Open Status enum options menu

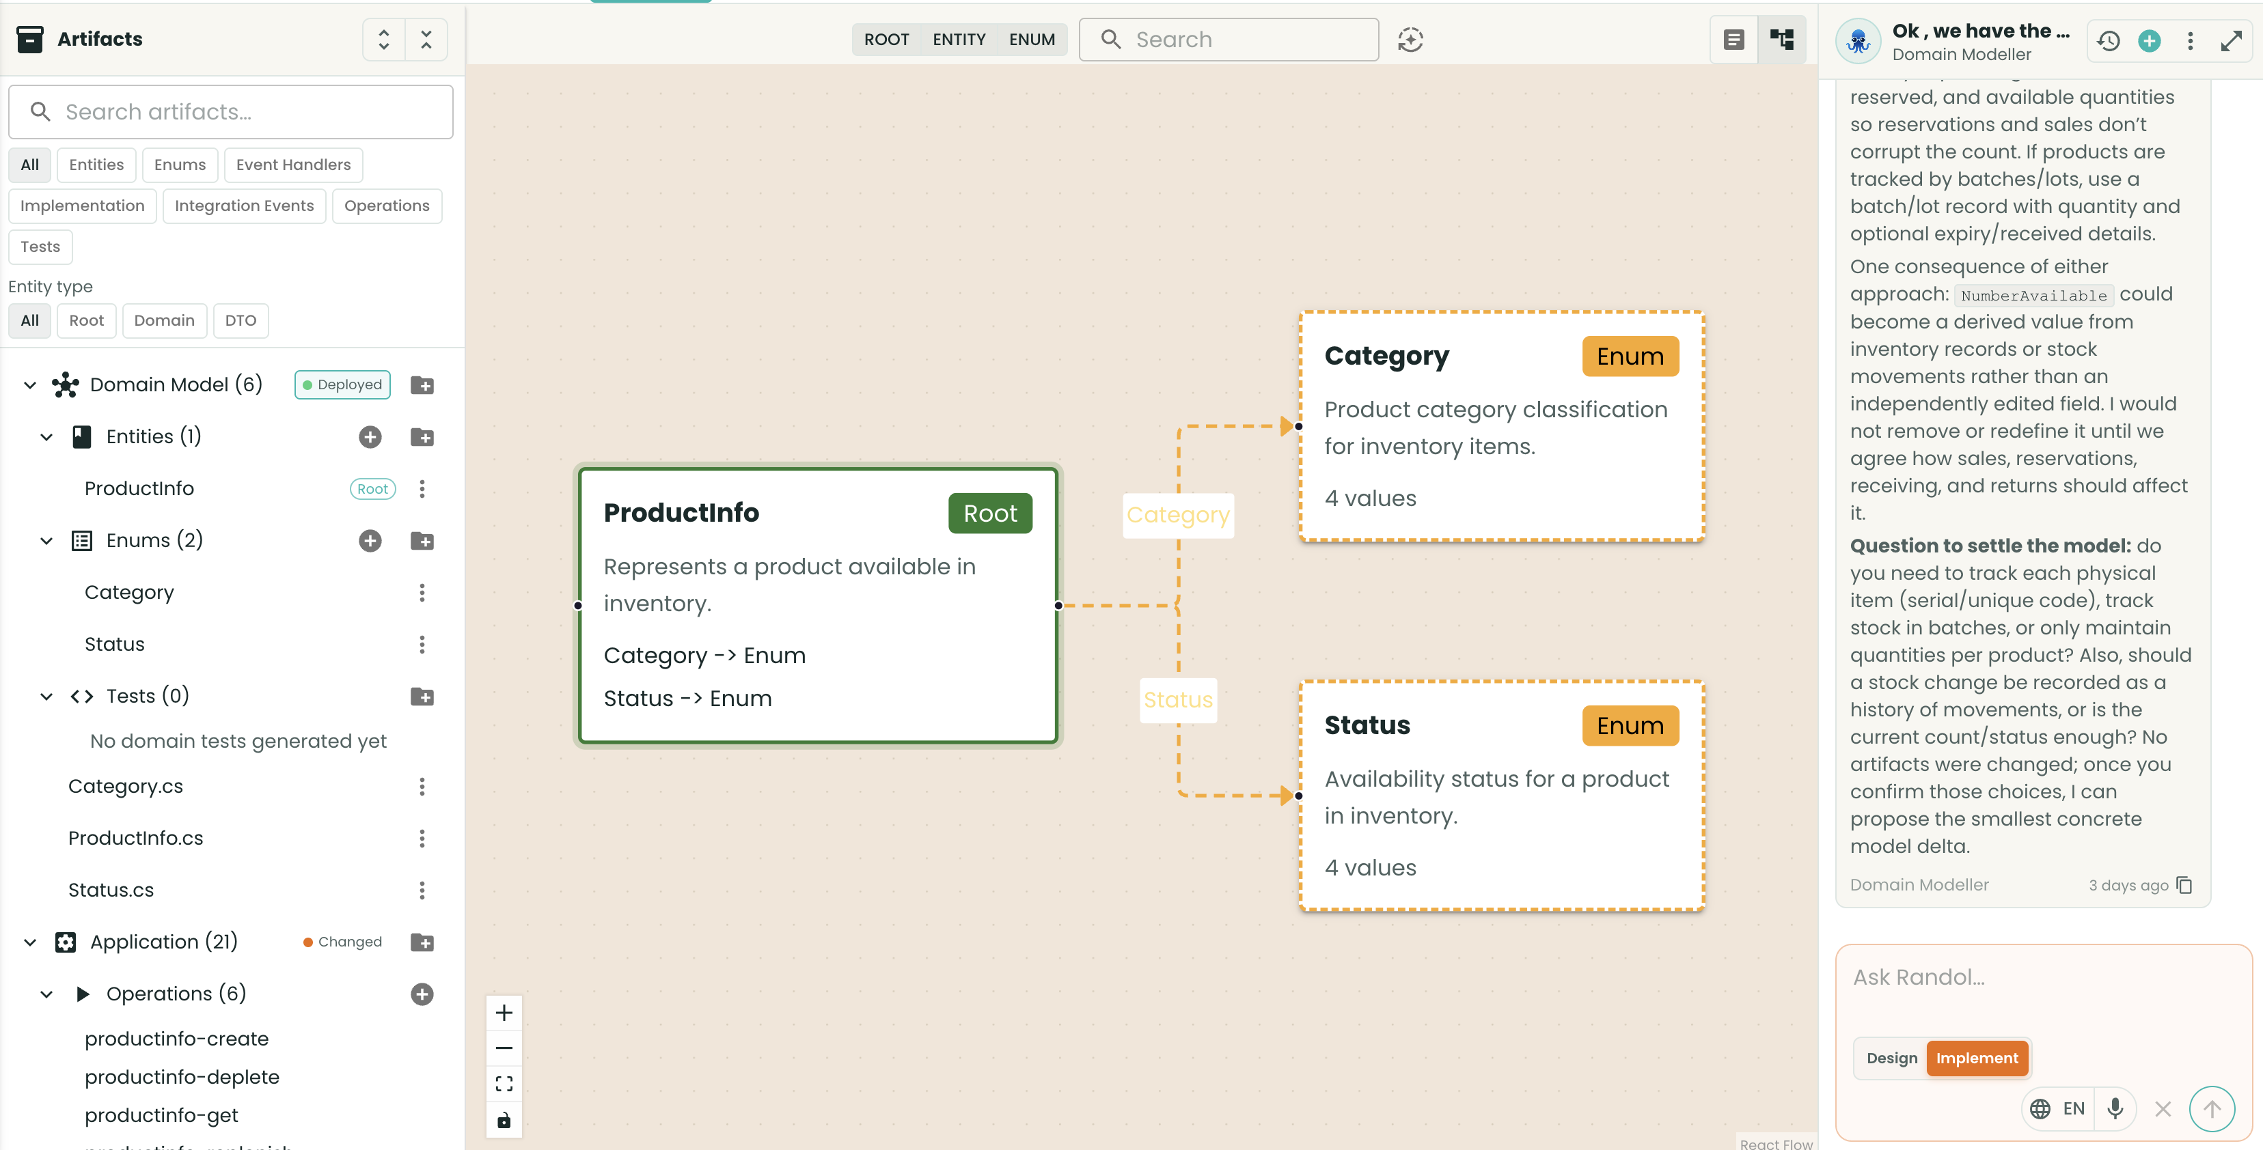(422, 645)
